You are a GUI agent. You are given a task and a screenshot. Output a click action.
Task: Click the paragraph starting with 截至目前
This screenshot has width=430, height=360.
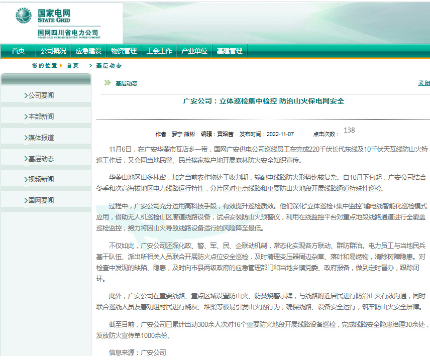[262, 330]
